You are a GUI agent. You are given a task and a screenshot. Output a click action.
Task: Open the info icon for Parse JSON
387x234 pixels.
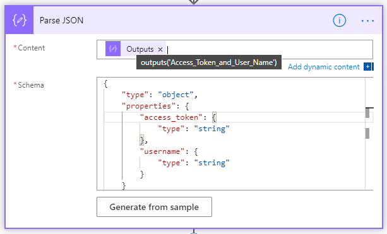click(x=340, y=20)
